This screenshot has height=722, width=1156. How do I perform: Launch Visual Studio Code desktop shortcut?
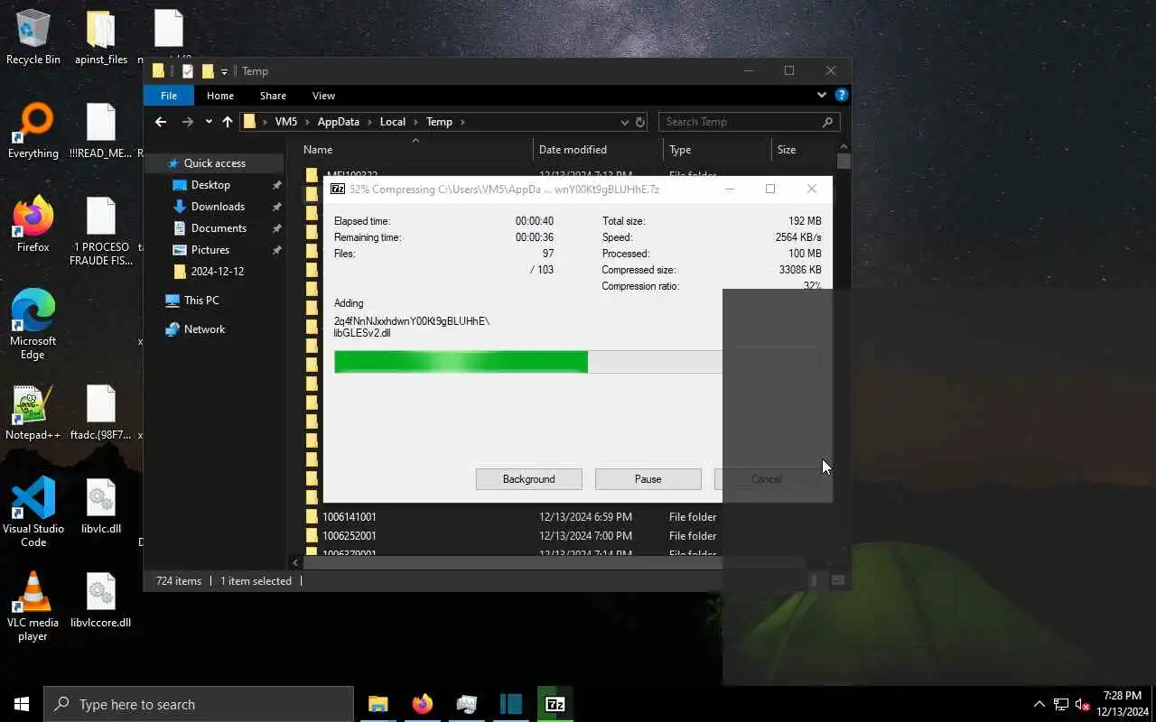33,512
